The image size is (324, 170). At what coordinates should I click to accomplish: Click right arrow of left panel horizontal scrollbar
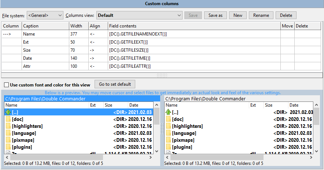(x=151, y=157)
